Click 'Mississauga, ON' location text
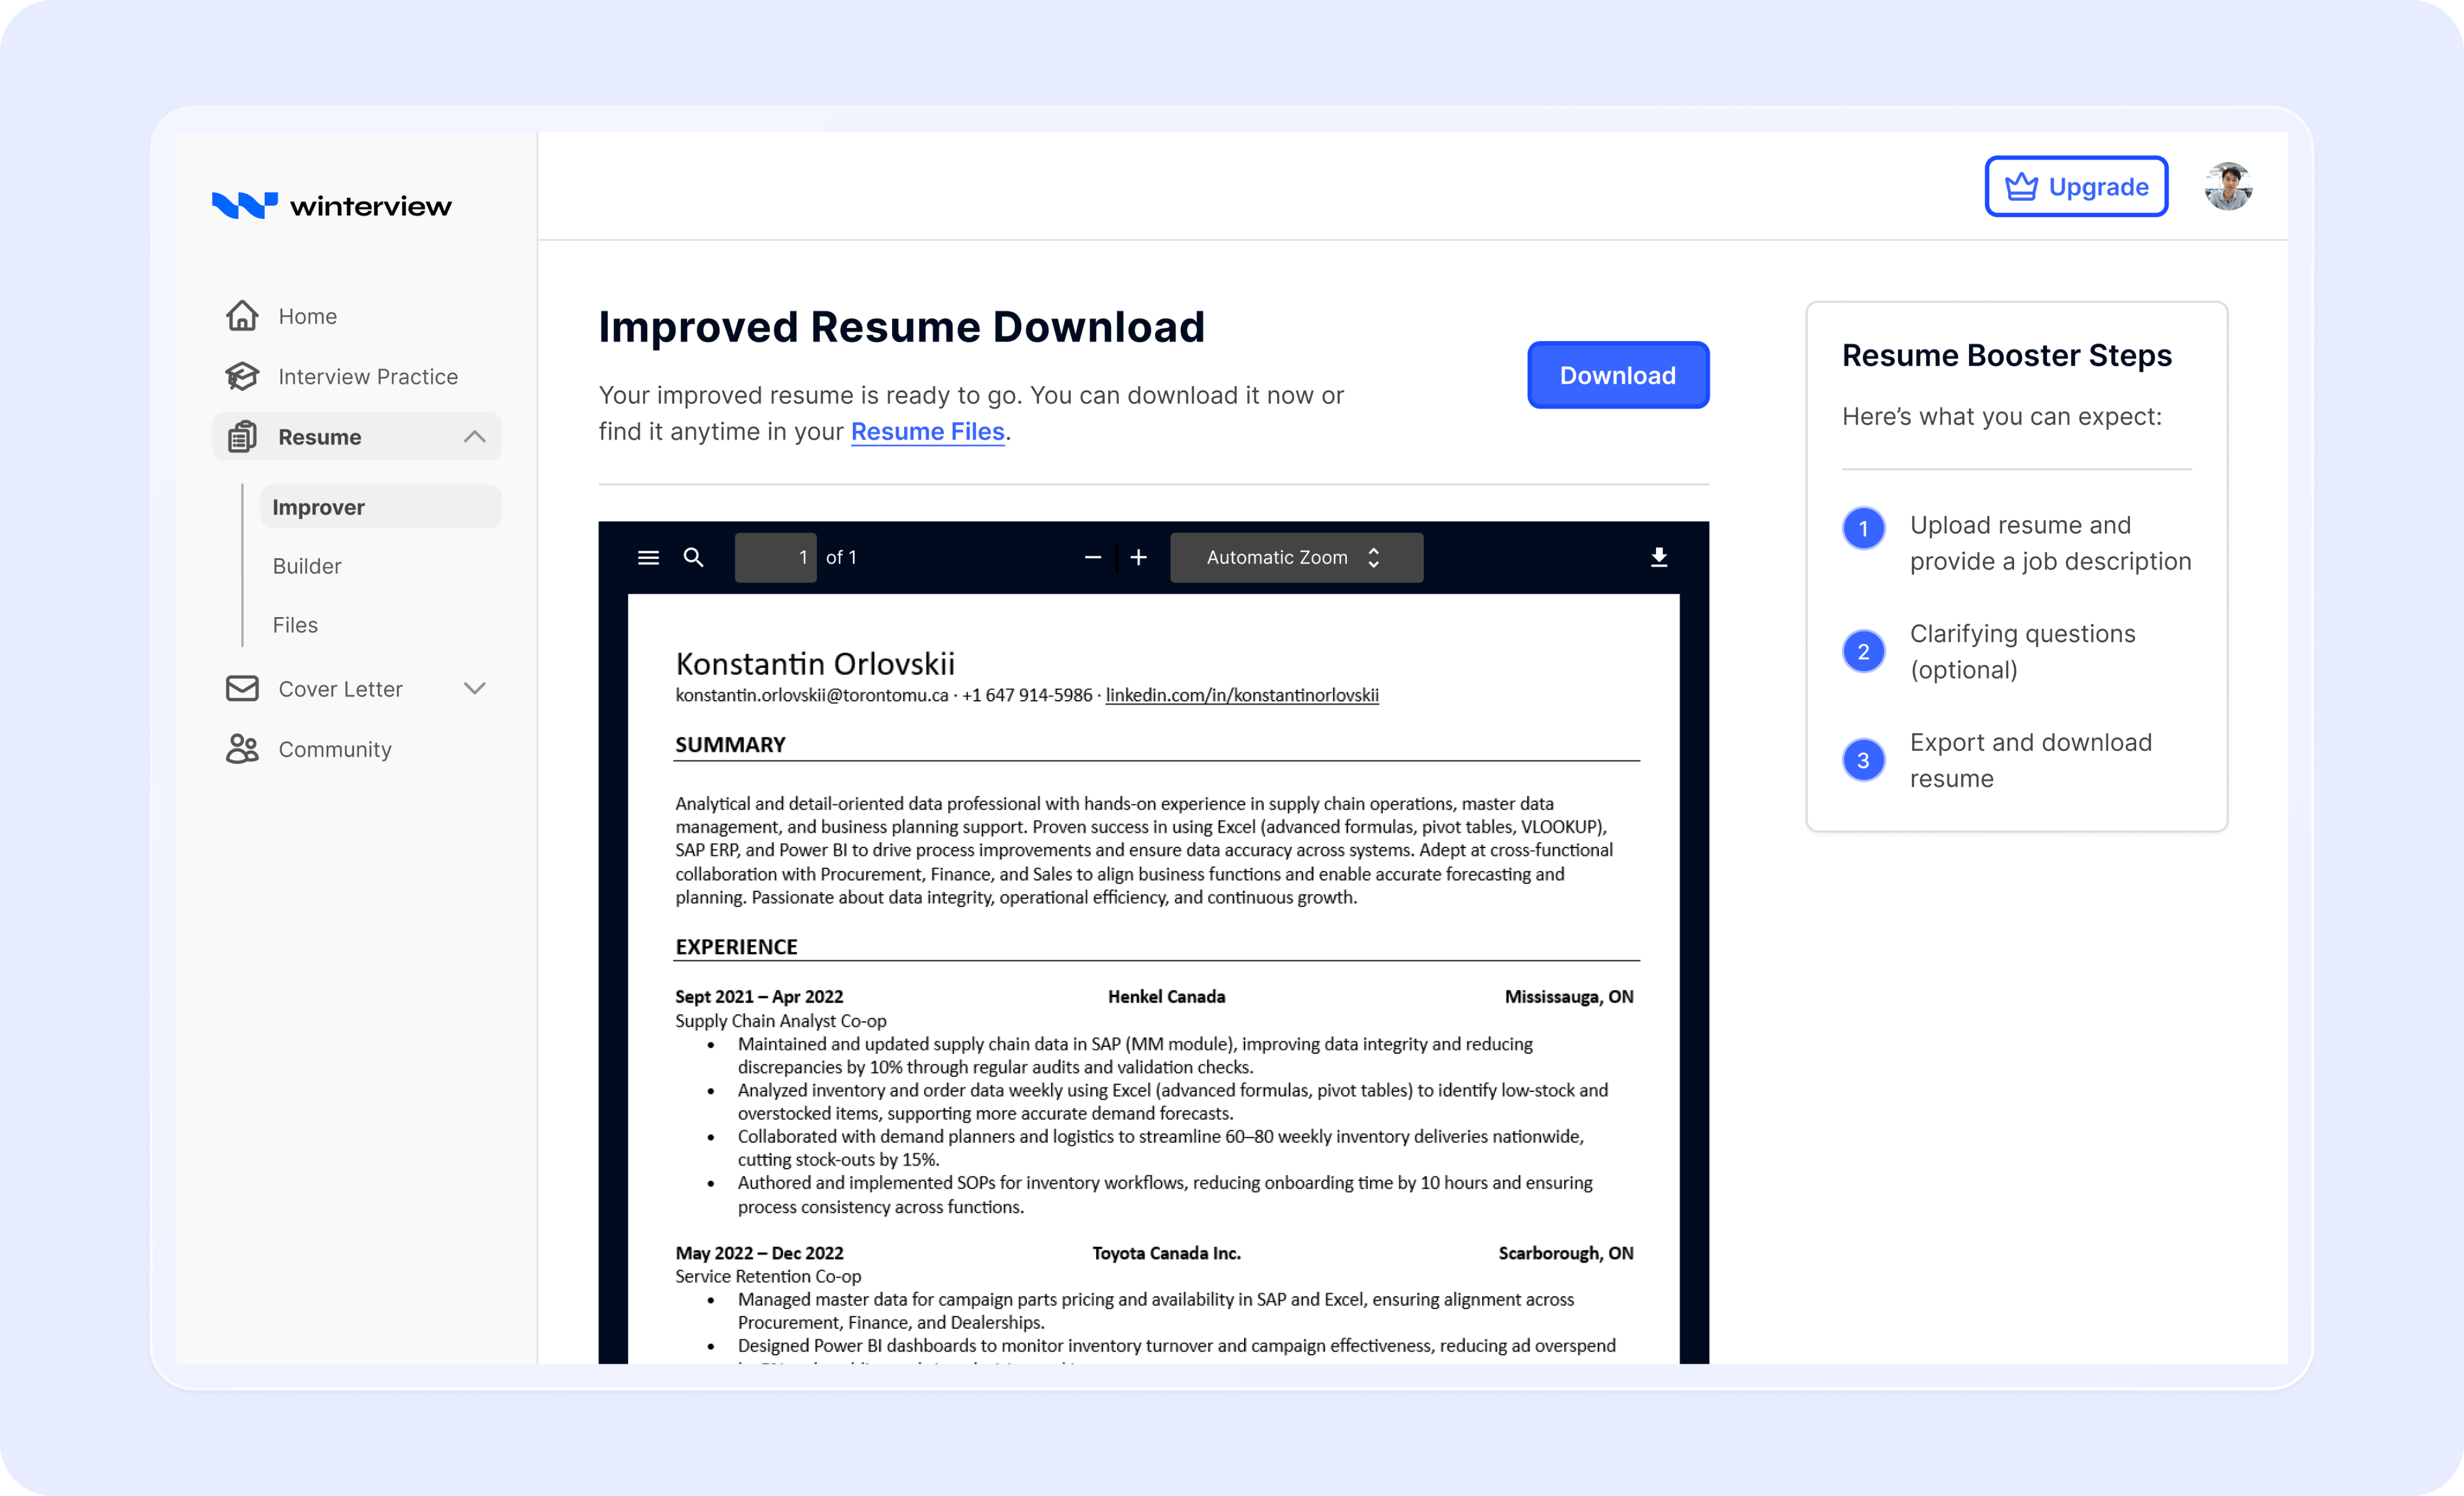2464x1496 pixels. coord(1569,996)
